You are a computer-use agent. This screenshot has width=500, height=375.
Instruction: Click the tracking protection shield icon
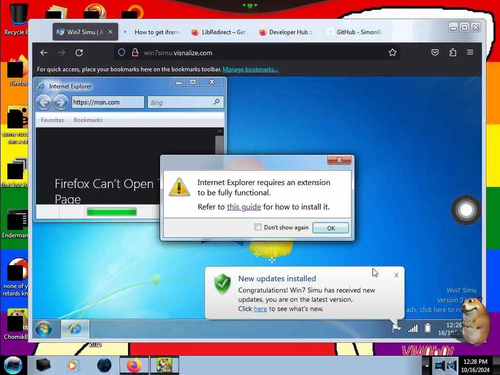click(122, 53)
